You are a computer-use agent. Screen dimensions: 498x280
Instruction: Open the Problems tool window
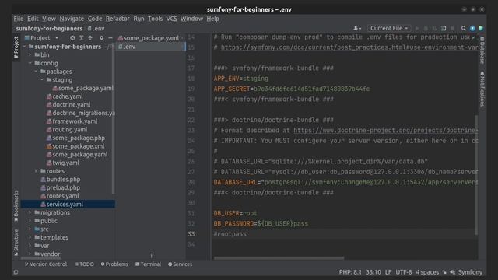pos(114,264)
